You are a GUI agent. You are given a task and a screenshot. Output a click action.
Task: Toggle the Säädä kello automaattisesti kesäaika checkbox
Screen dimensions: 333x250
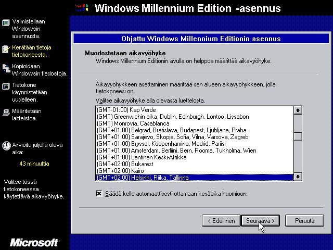pos(99,194)
